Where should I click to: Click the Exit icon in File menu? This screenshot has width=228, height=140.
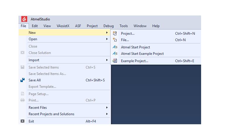[23, 121]
